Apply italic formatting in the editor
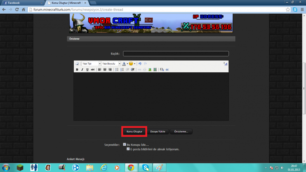This screenshot has width=306, height=172. click(x=82, y=70)
